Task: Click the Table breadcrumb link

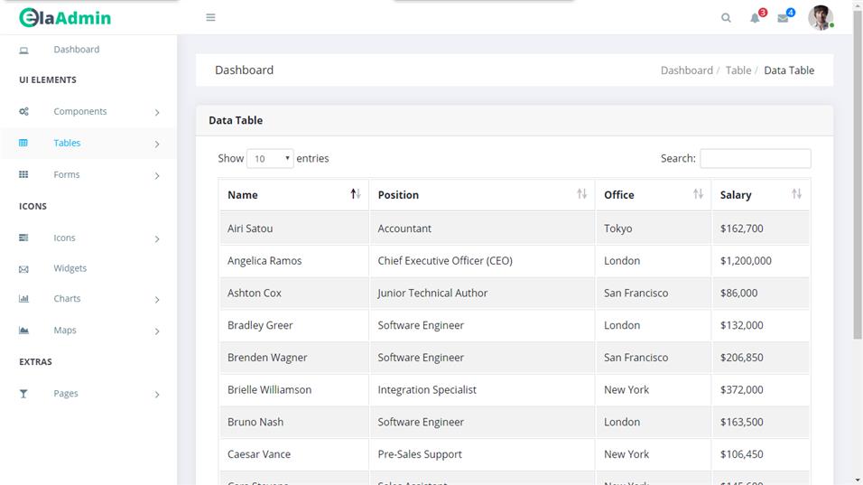Action: click(738, 70)
